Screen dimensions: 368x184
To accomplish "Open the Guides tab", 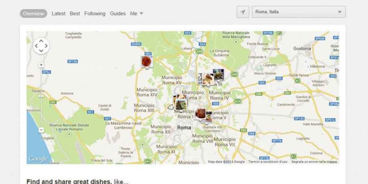I will (x=118, y=14).
